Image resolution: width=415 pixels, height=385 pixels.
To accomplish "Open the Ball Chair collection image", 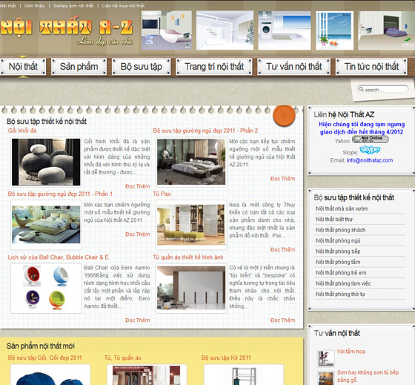I will coord(46,289).
